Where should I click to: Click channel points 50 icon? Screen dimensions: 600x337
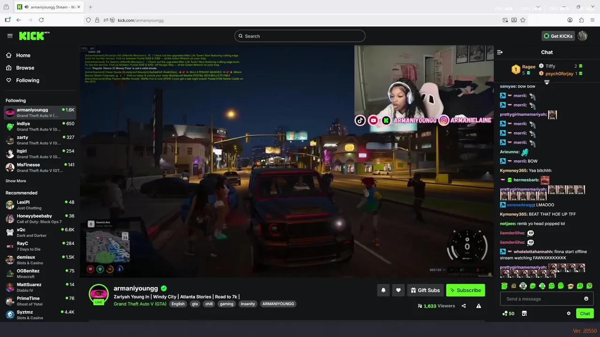(508, 314)
